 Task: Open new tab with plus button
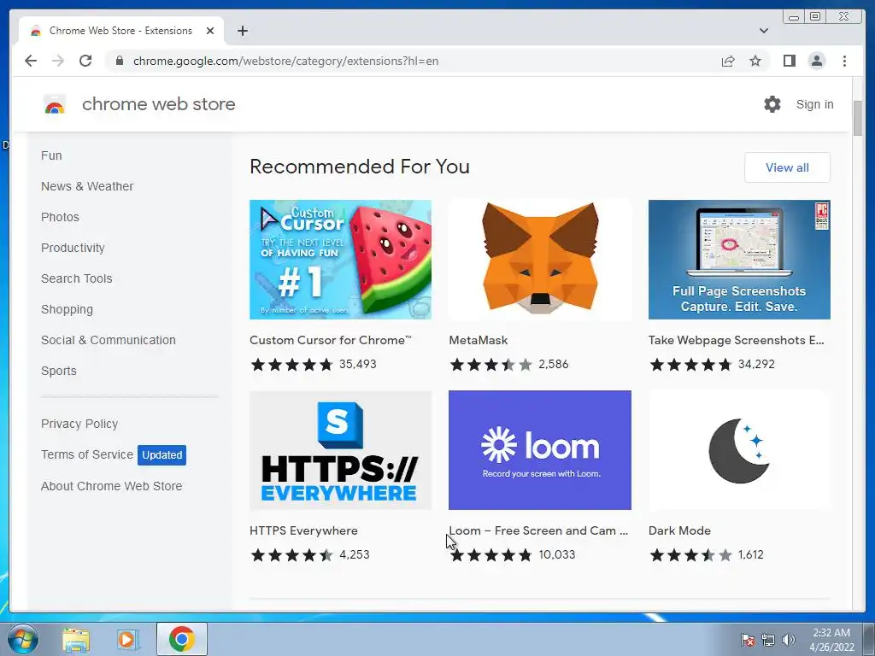point(242,31)
